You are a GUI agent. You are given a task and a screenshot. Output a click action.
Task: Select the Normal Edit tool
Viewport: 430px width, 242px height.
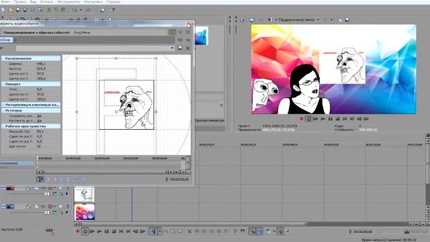[x=154, y=231]
